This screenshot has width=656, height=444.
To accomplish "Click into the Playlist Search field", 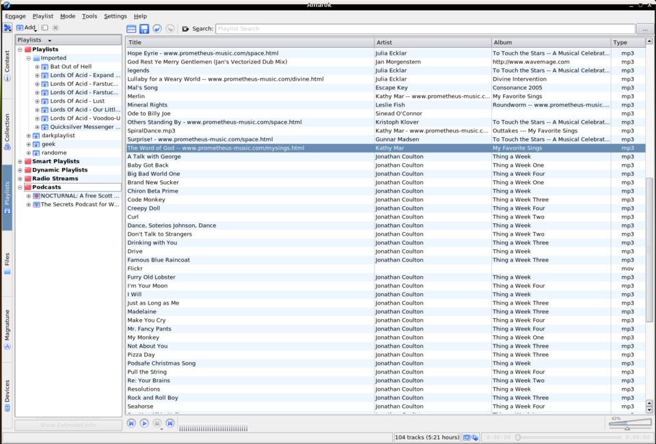I will 424,29.
